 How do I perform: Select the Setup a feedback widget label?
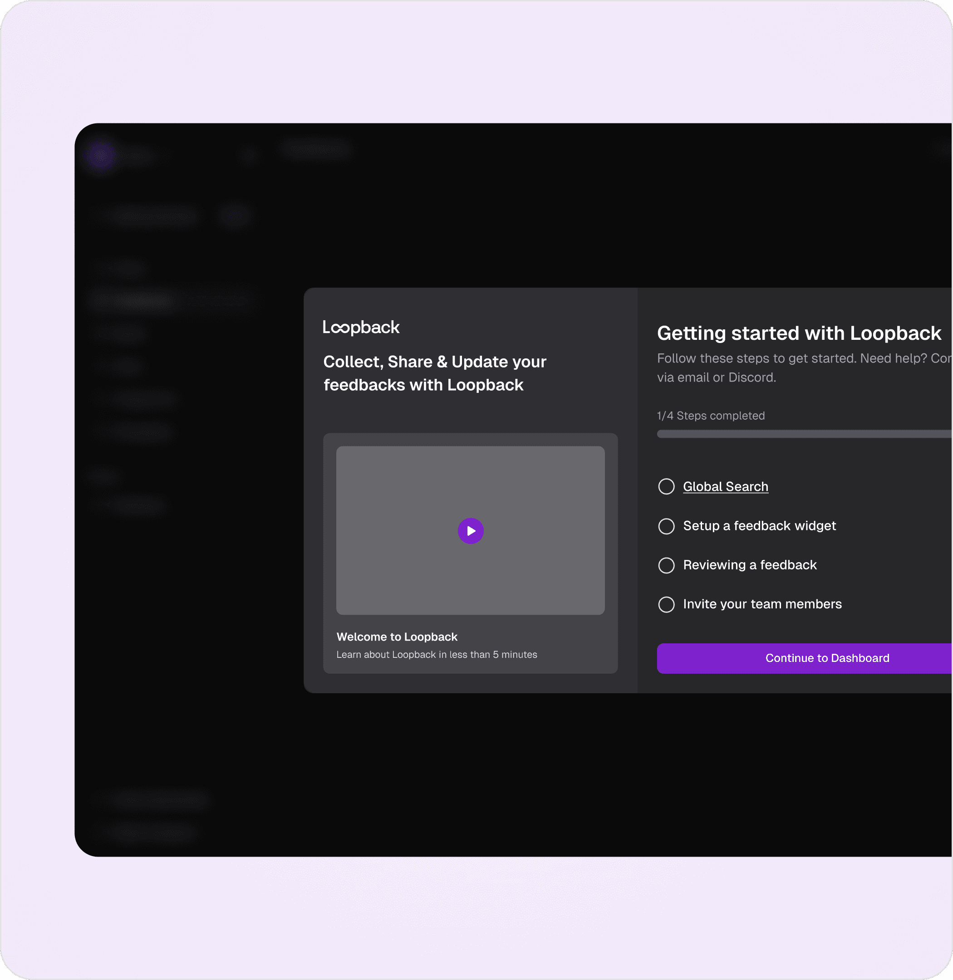pos(759,525)
